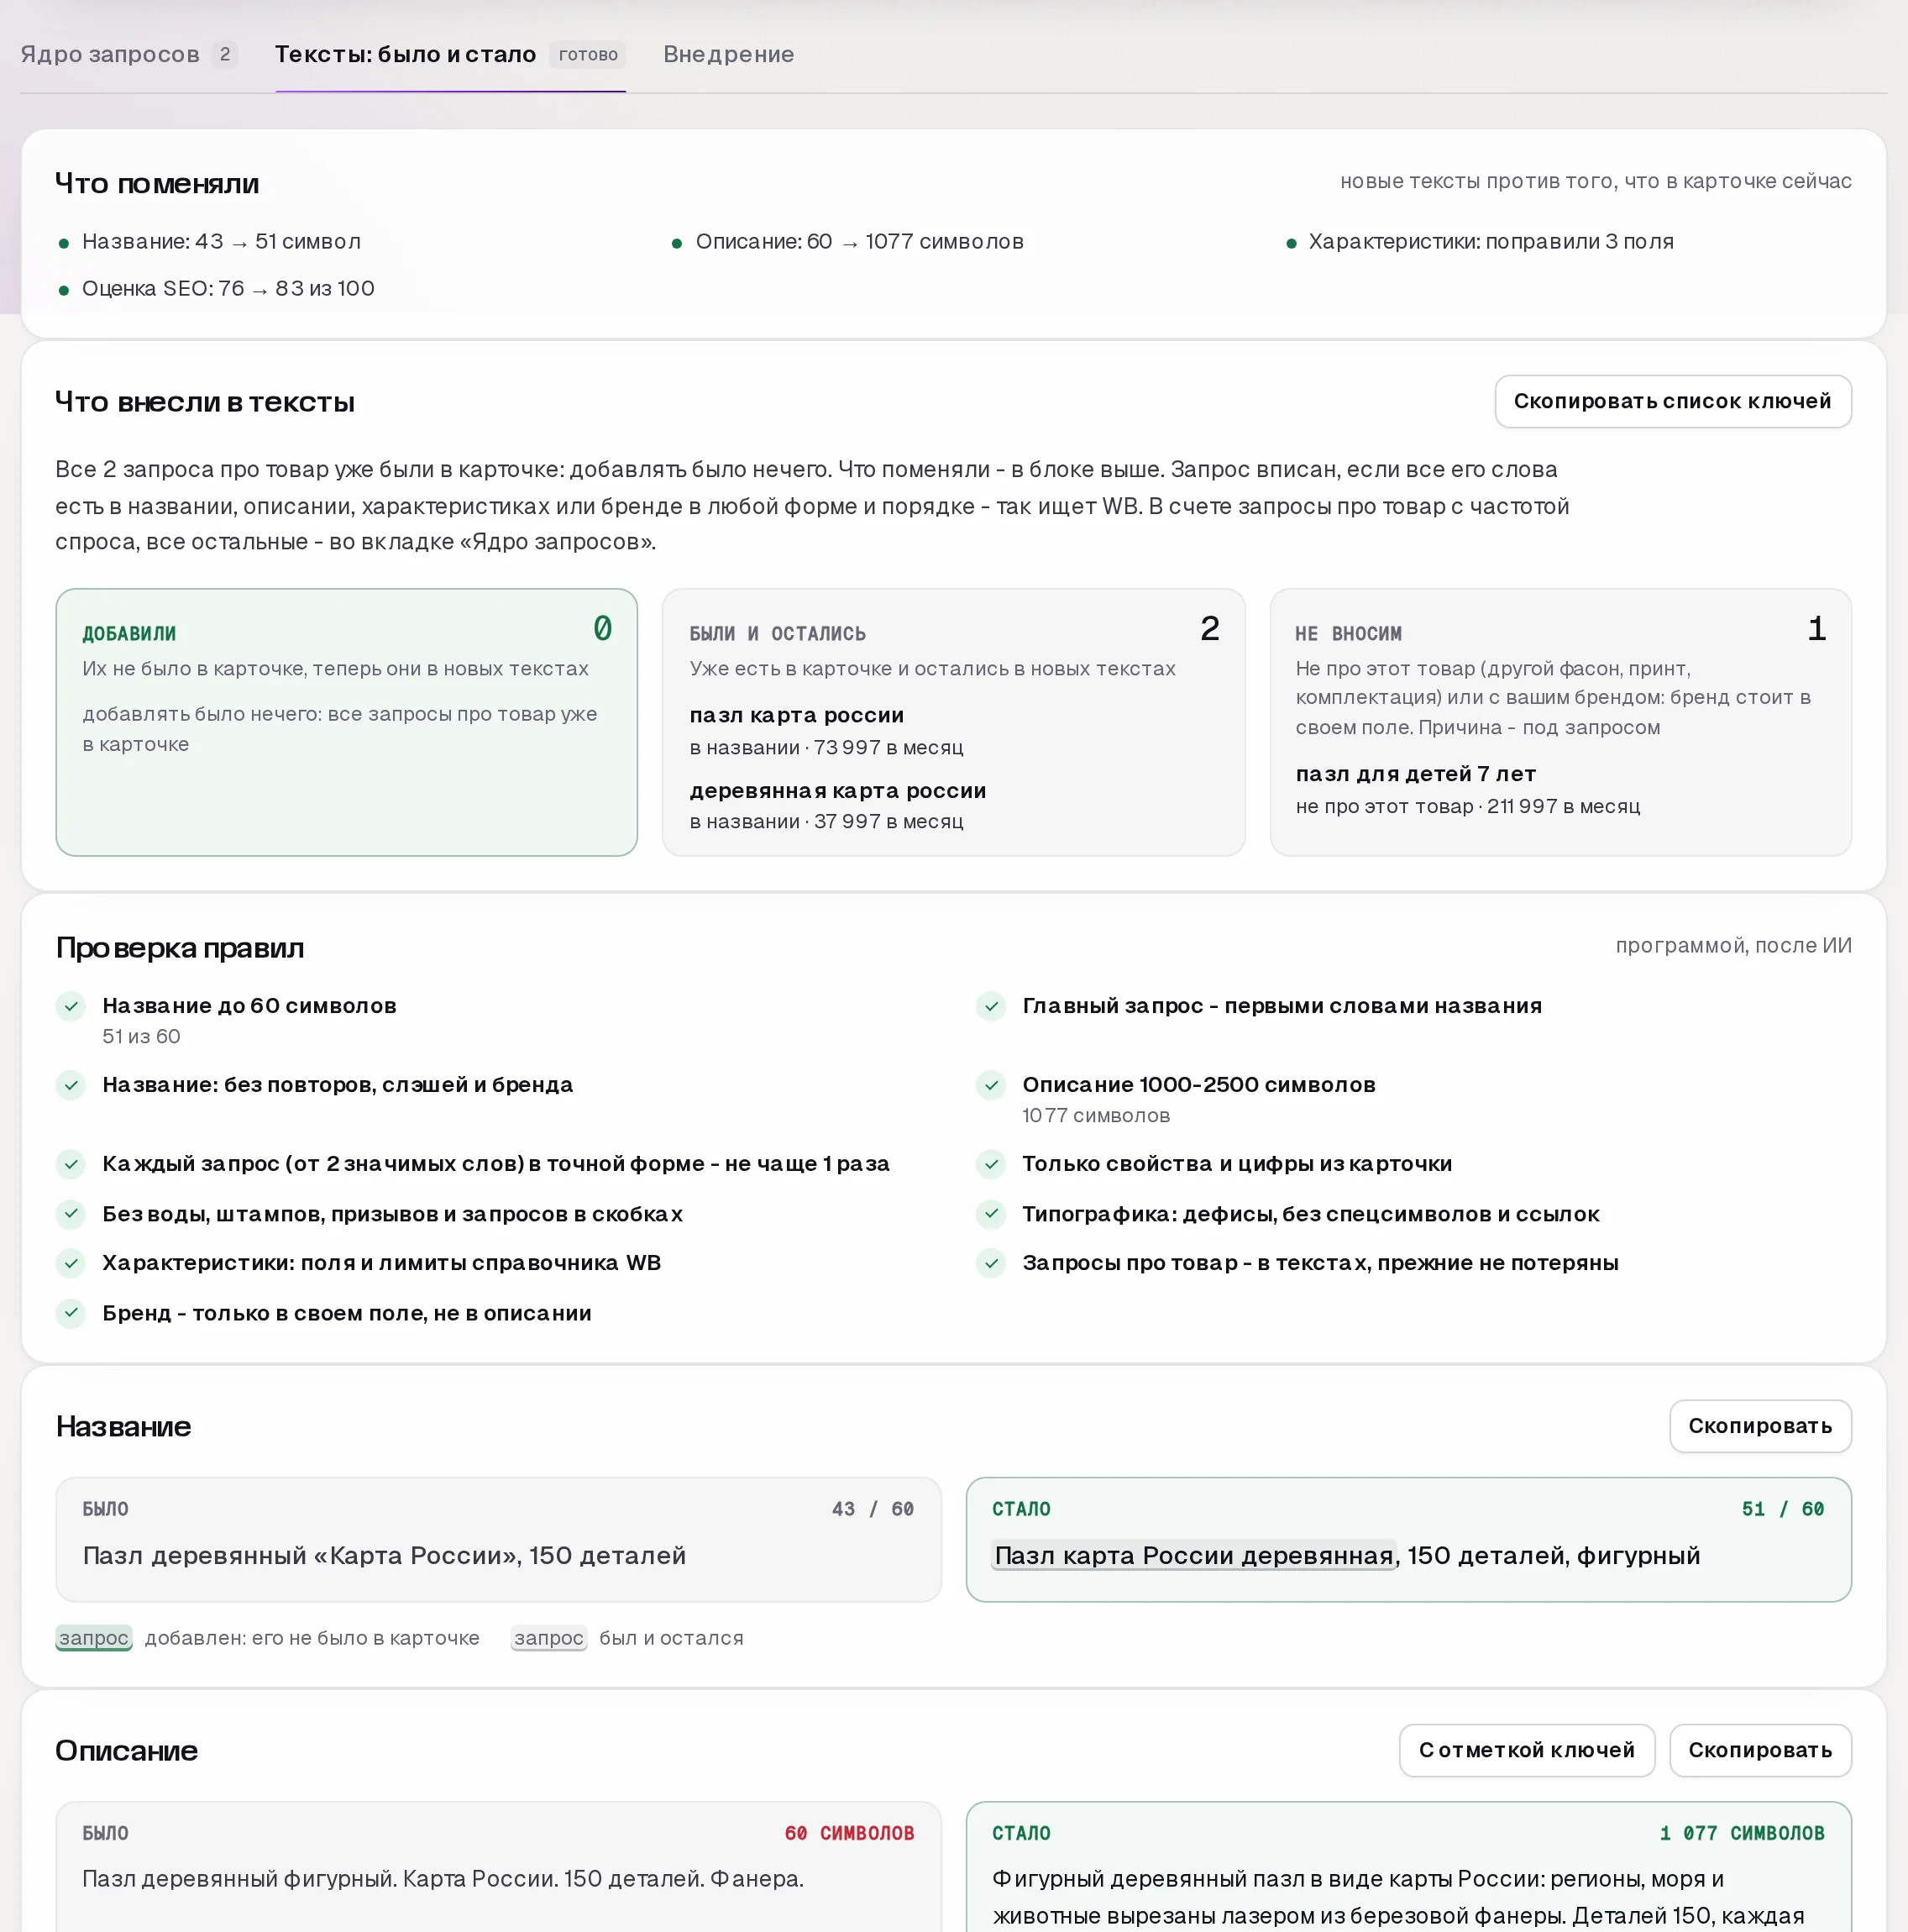Click «Характеристики: поправили 3 поля» line
The height and width of the screenshot is (1932, 1908).
1490,242
